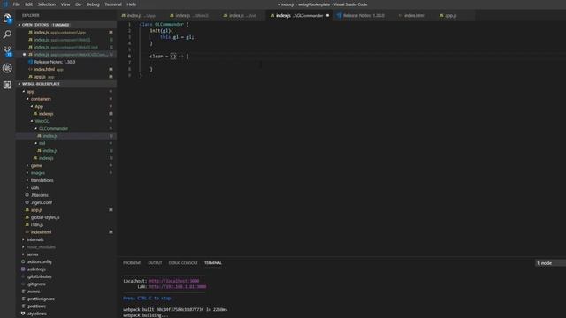The image size is (566, 318).
Task: Open .gitignore file in explorer
Action: tap(36, 284)
